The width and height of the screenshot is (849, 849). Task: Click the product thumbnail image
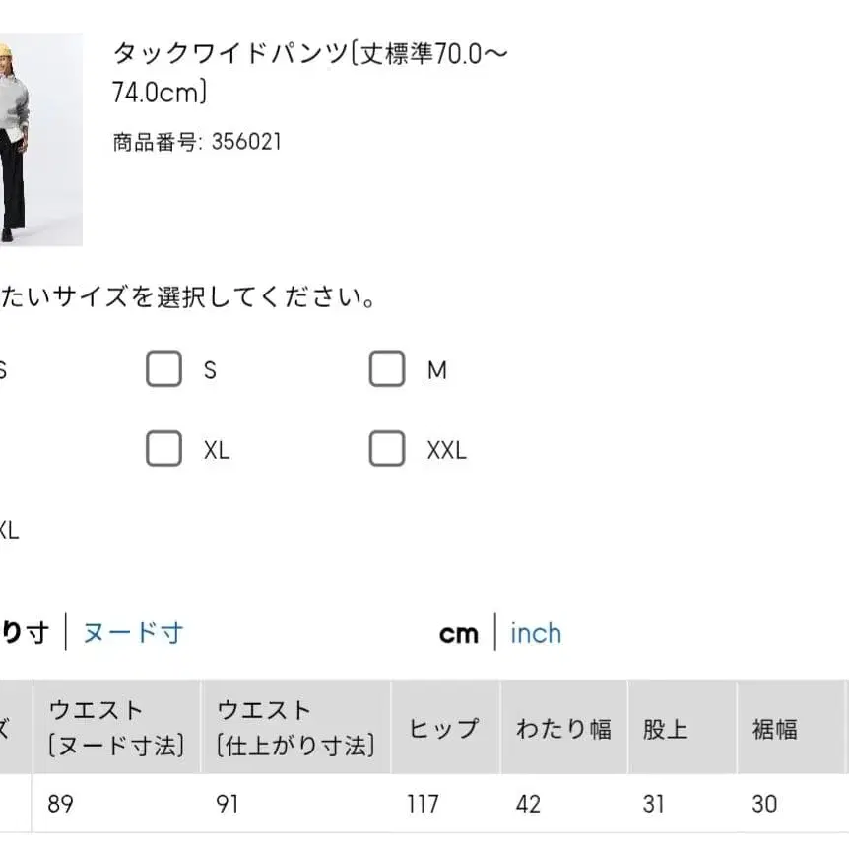click(41, 138)
